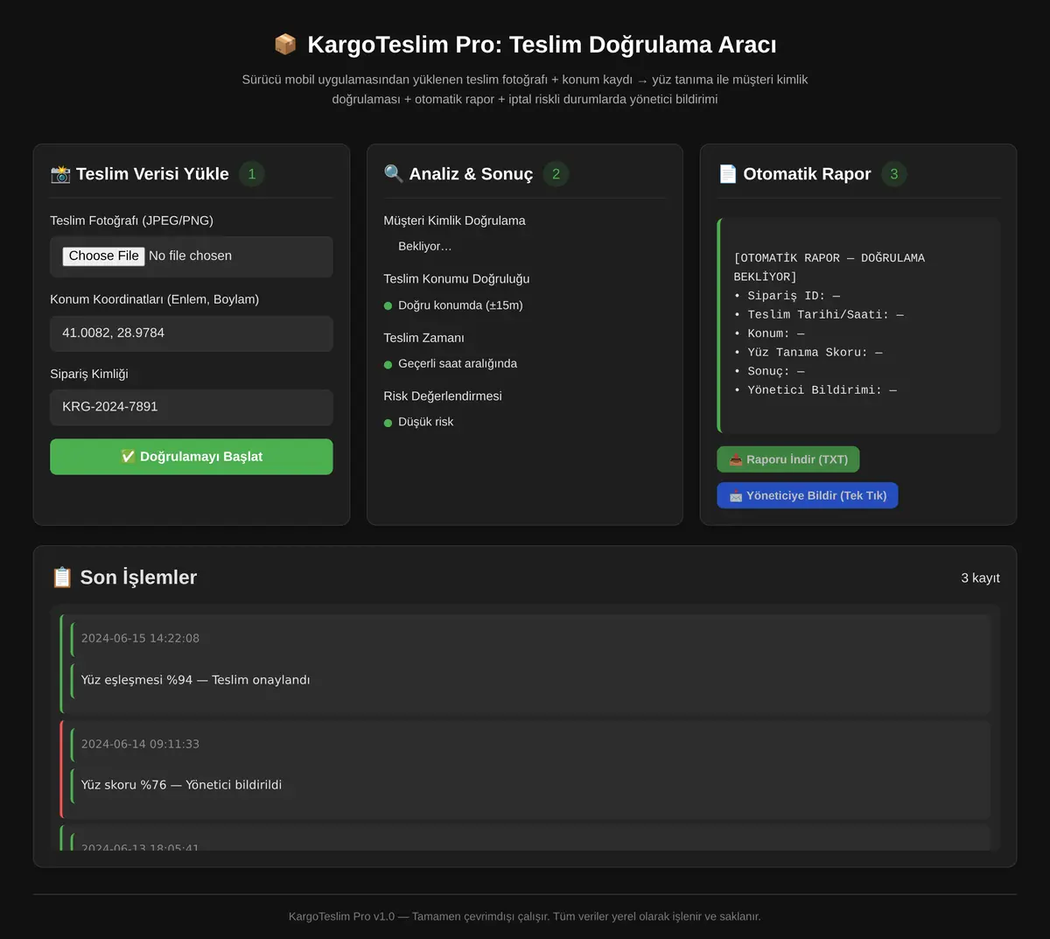Click the 'Risk Değerlendirmesi' label
Screen dimensions: 1050x939
443,396
